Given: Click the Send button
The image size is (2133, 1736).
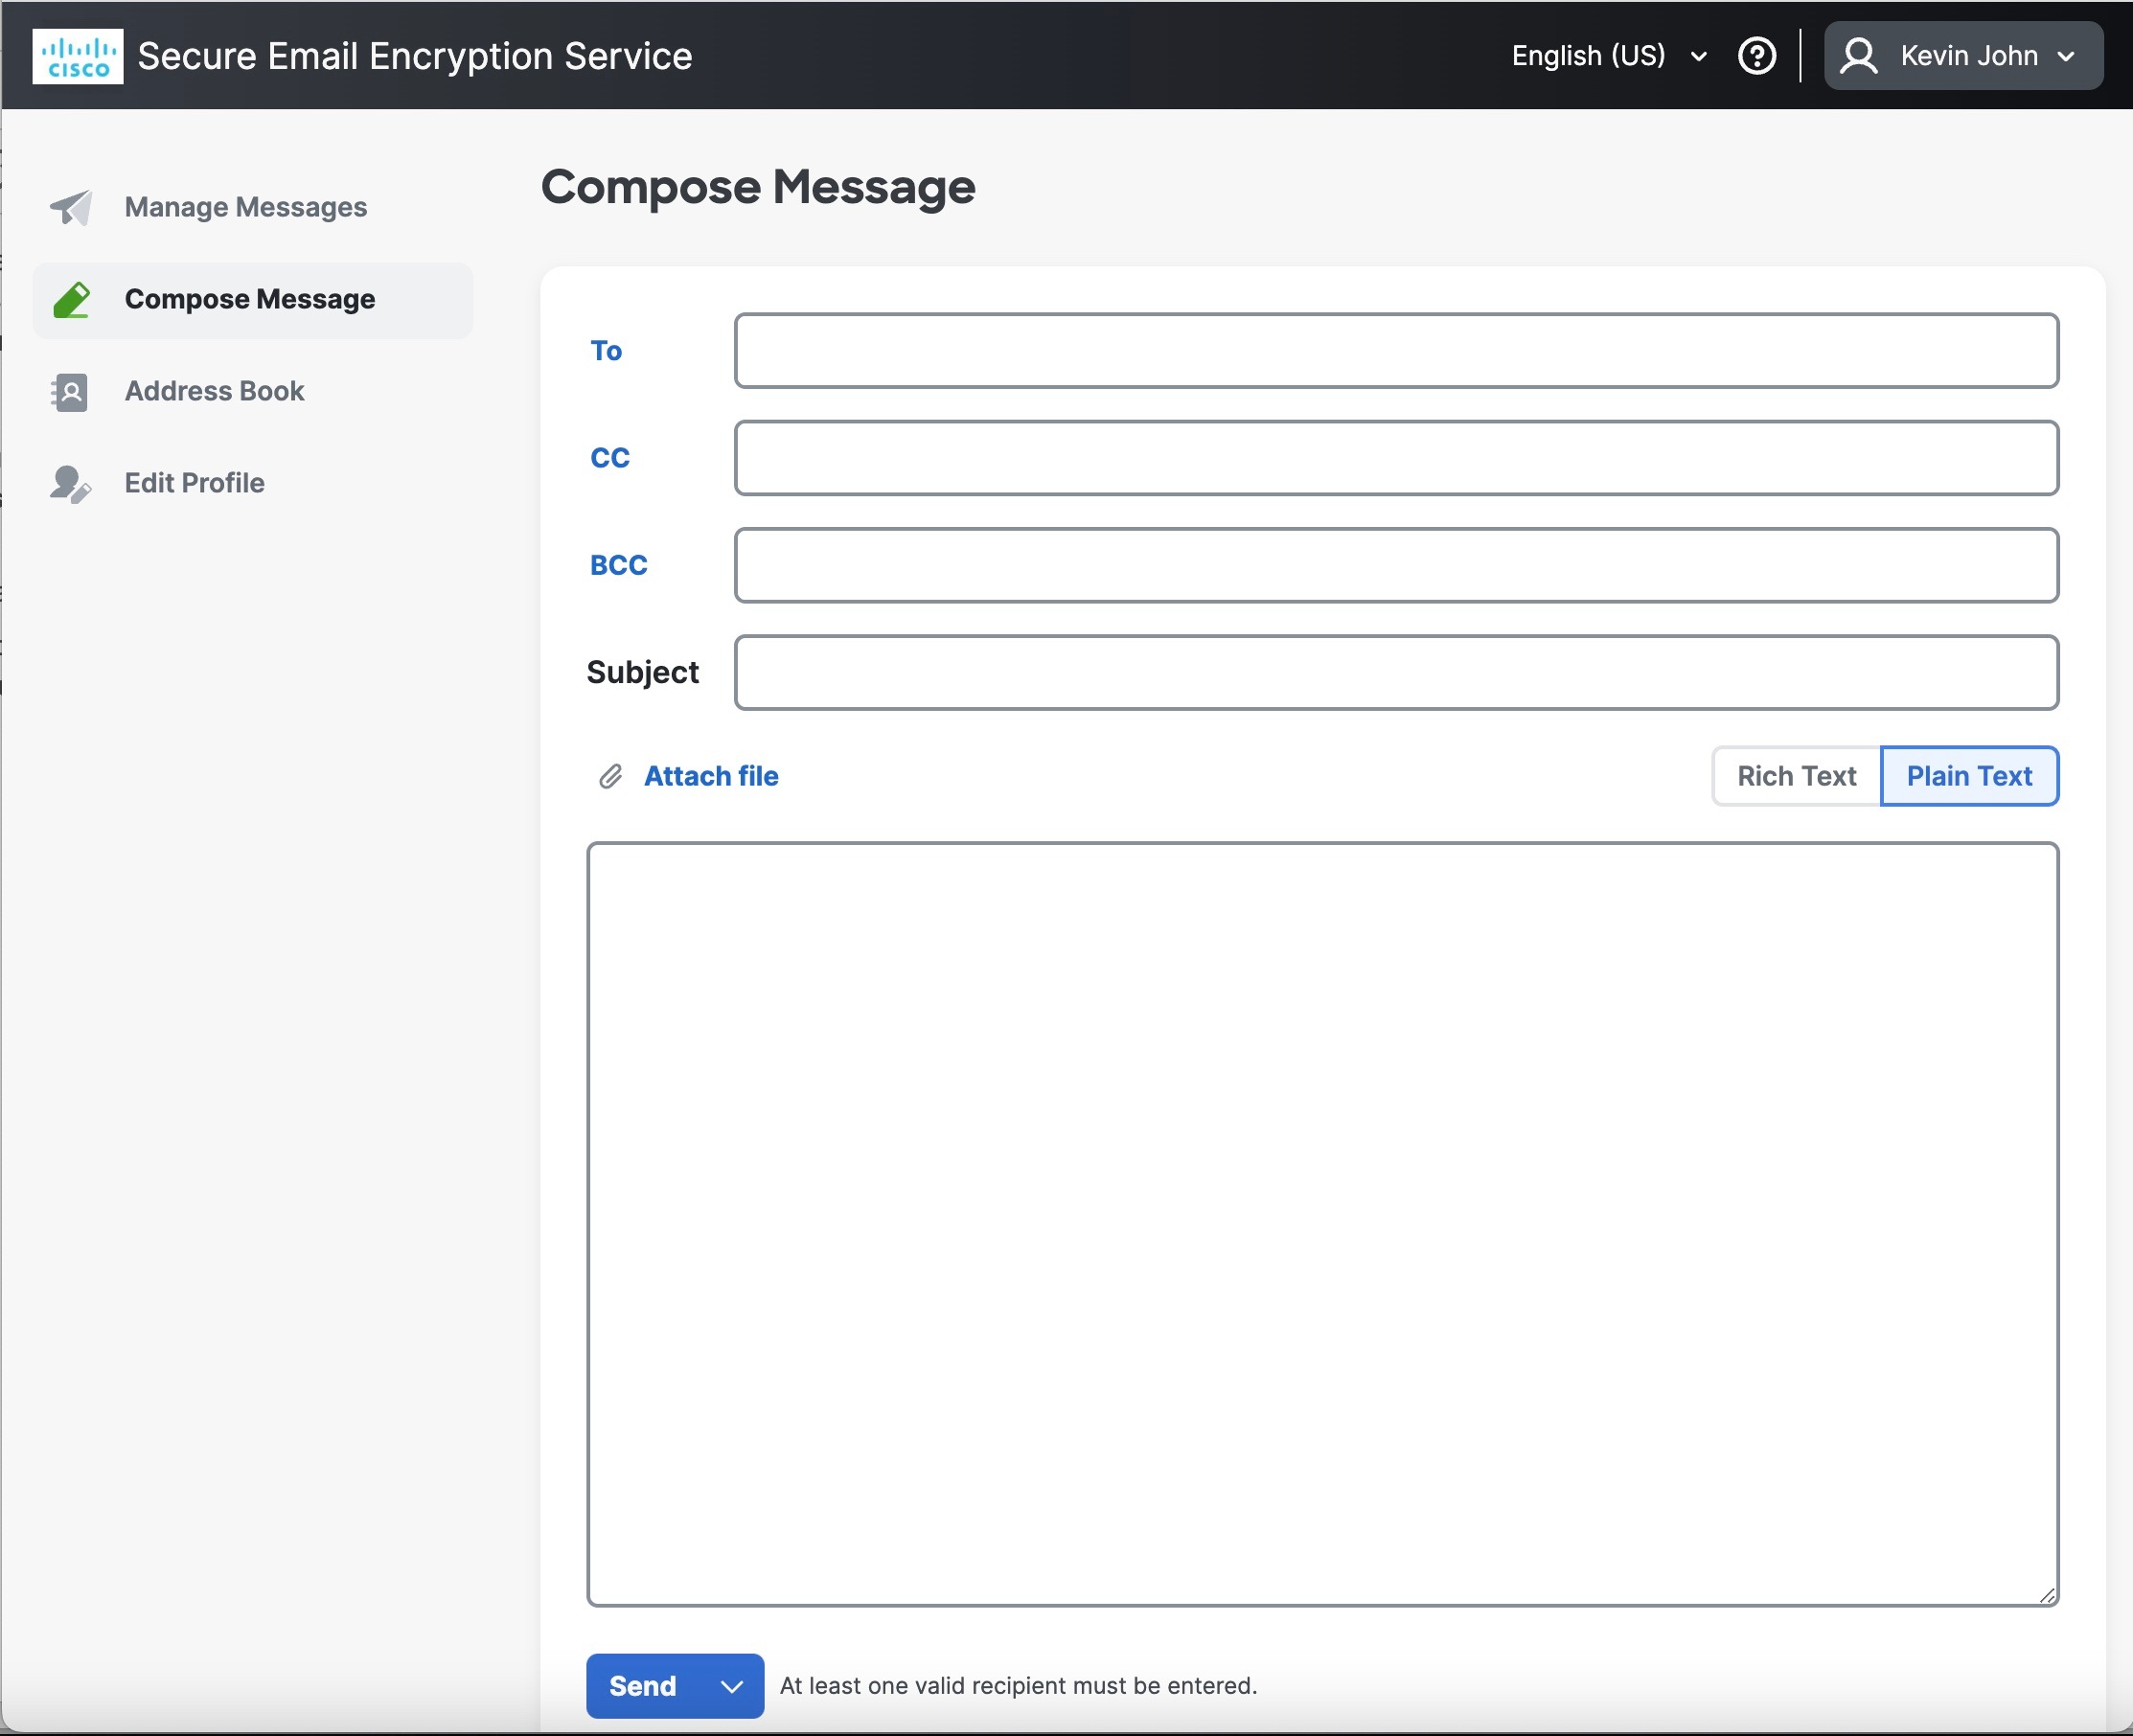Looking at the screenshot, I should (642, 1685).
